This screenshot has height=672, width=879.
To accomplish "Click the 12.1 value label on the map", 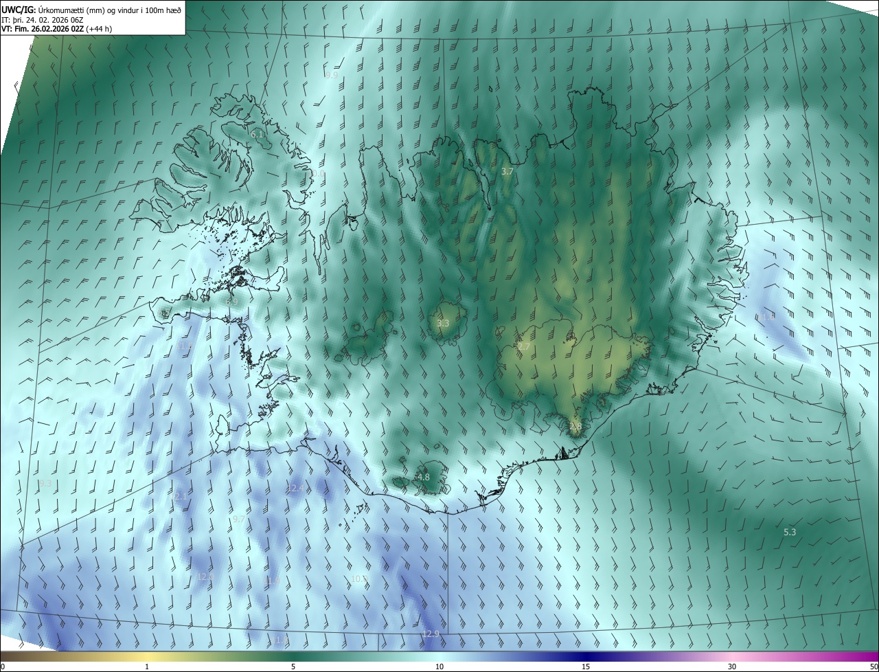I will click(180, 496).
